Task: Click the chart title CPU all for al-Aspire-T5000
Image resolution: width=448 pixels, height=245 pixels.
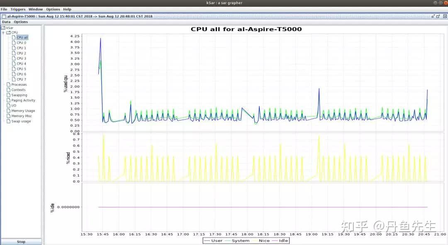Action: pos(246,29)
